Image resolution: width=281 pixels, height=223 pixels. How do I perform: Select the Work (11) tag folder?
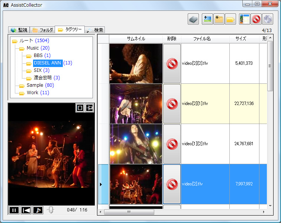point(34,93)
